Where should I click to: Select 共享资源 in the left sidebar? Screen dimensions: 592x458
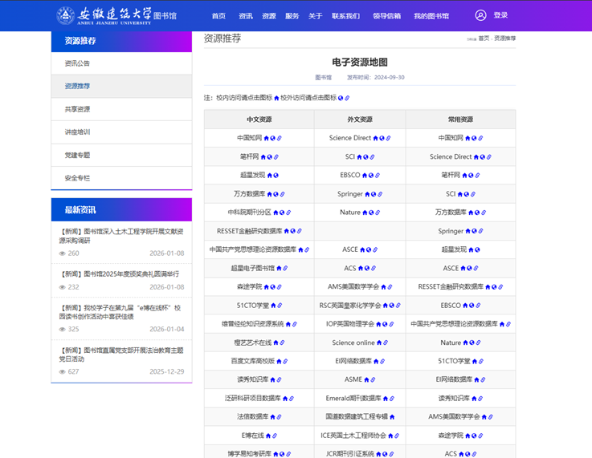(x=77, y=109)
